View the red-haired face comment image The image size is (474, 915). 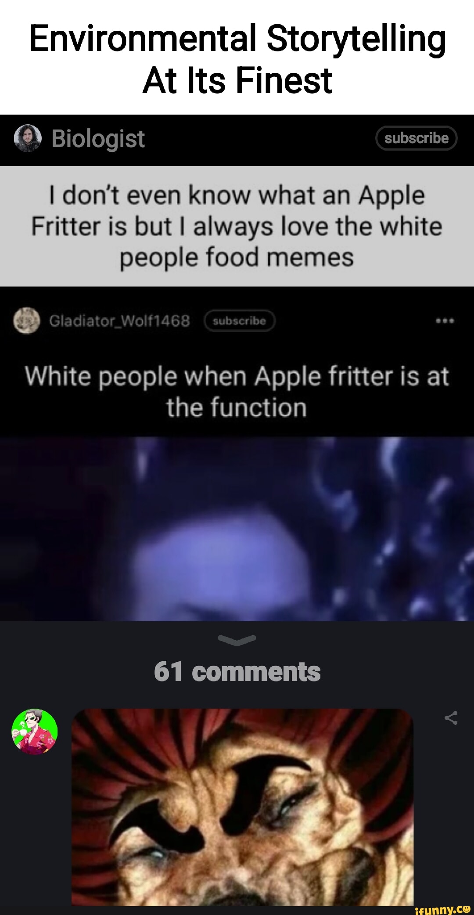pos(242,807)
